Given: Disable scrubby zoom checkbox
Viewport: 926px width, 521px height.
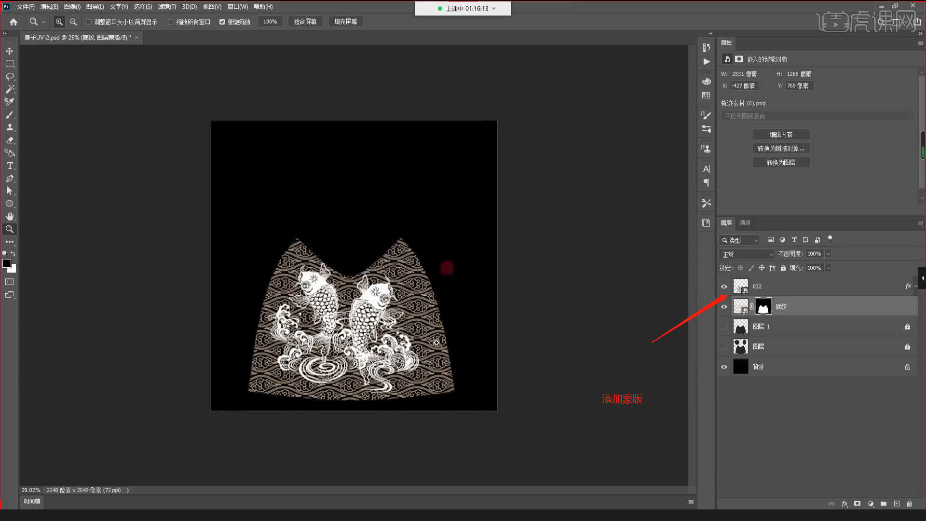Looking at the screenshot, I should tap(222, 22).
